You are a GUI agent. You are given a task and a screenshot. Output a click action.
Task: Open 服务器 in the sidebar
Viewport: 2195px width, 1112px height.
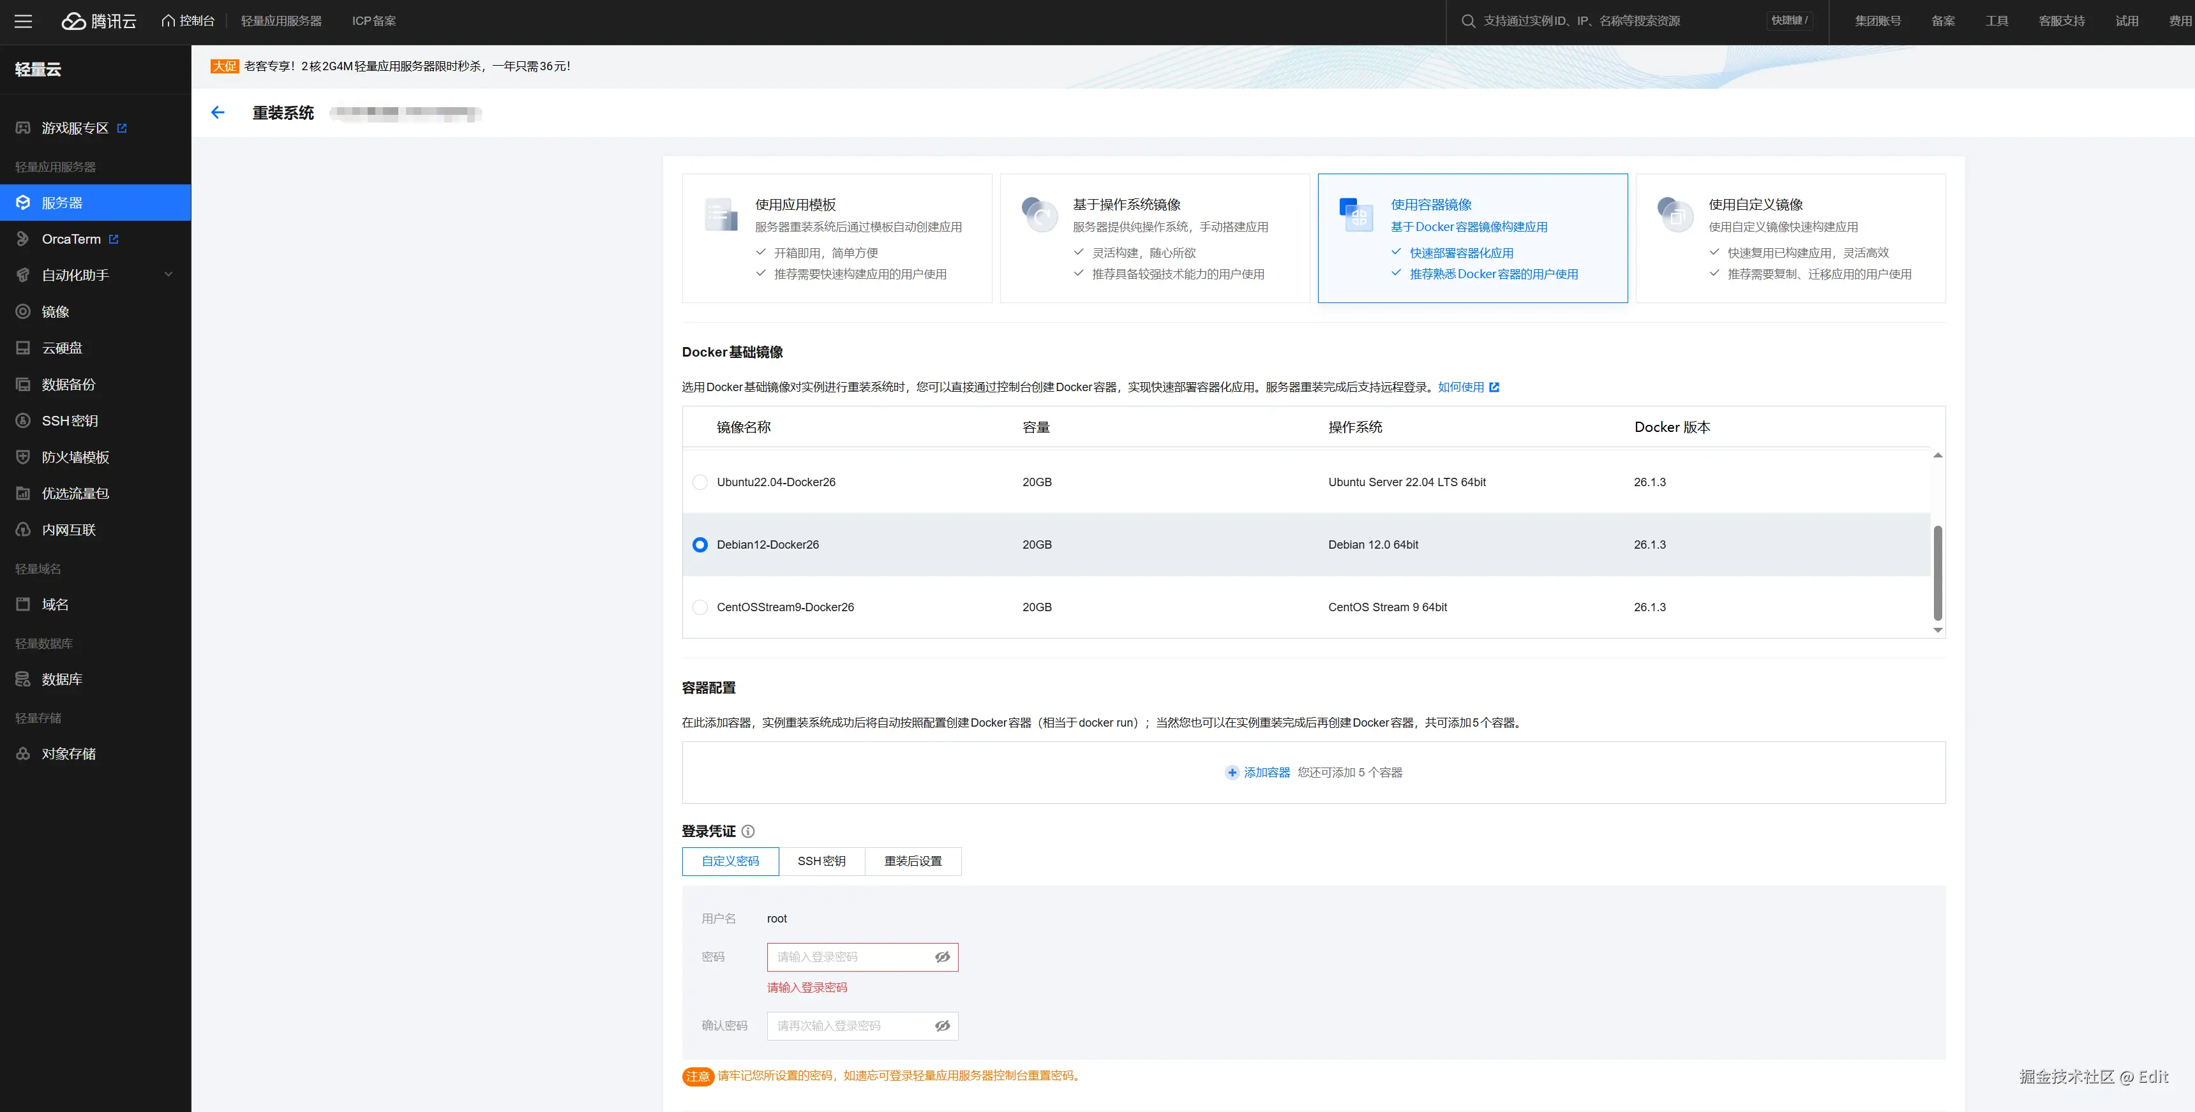(x=63, y=202)
